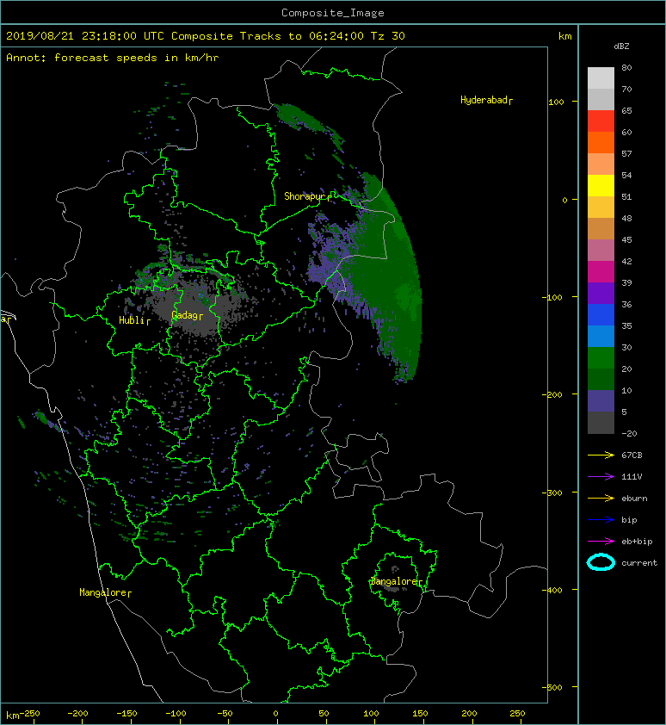Select the 65 dBZ red swatch
The height and width of the screenshot is (725, 666).
[601, 121]
